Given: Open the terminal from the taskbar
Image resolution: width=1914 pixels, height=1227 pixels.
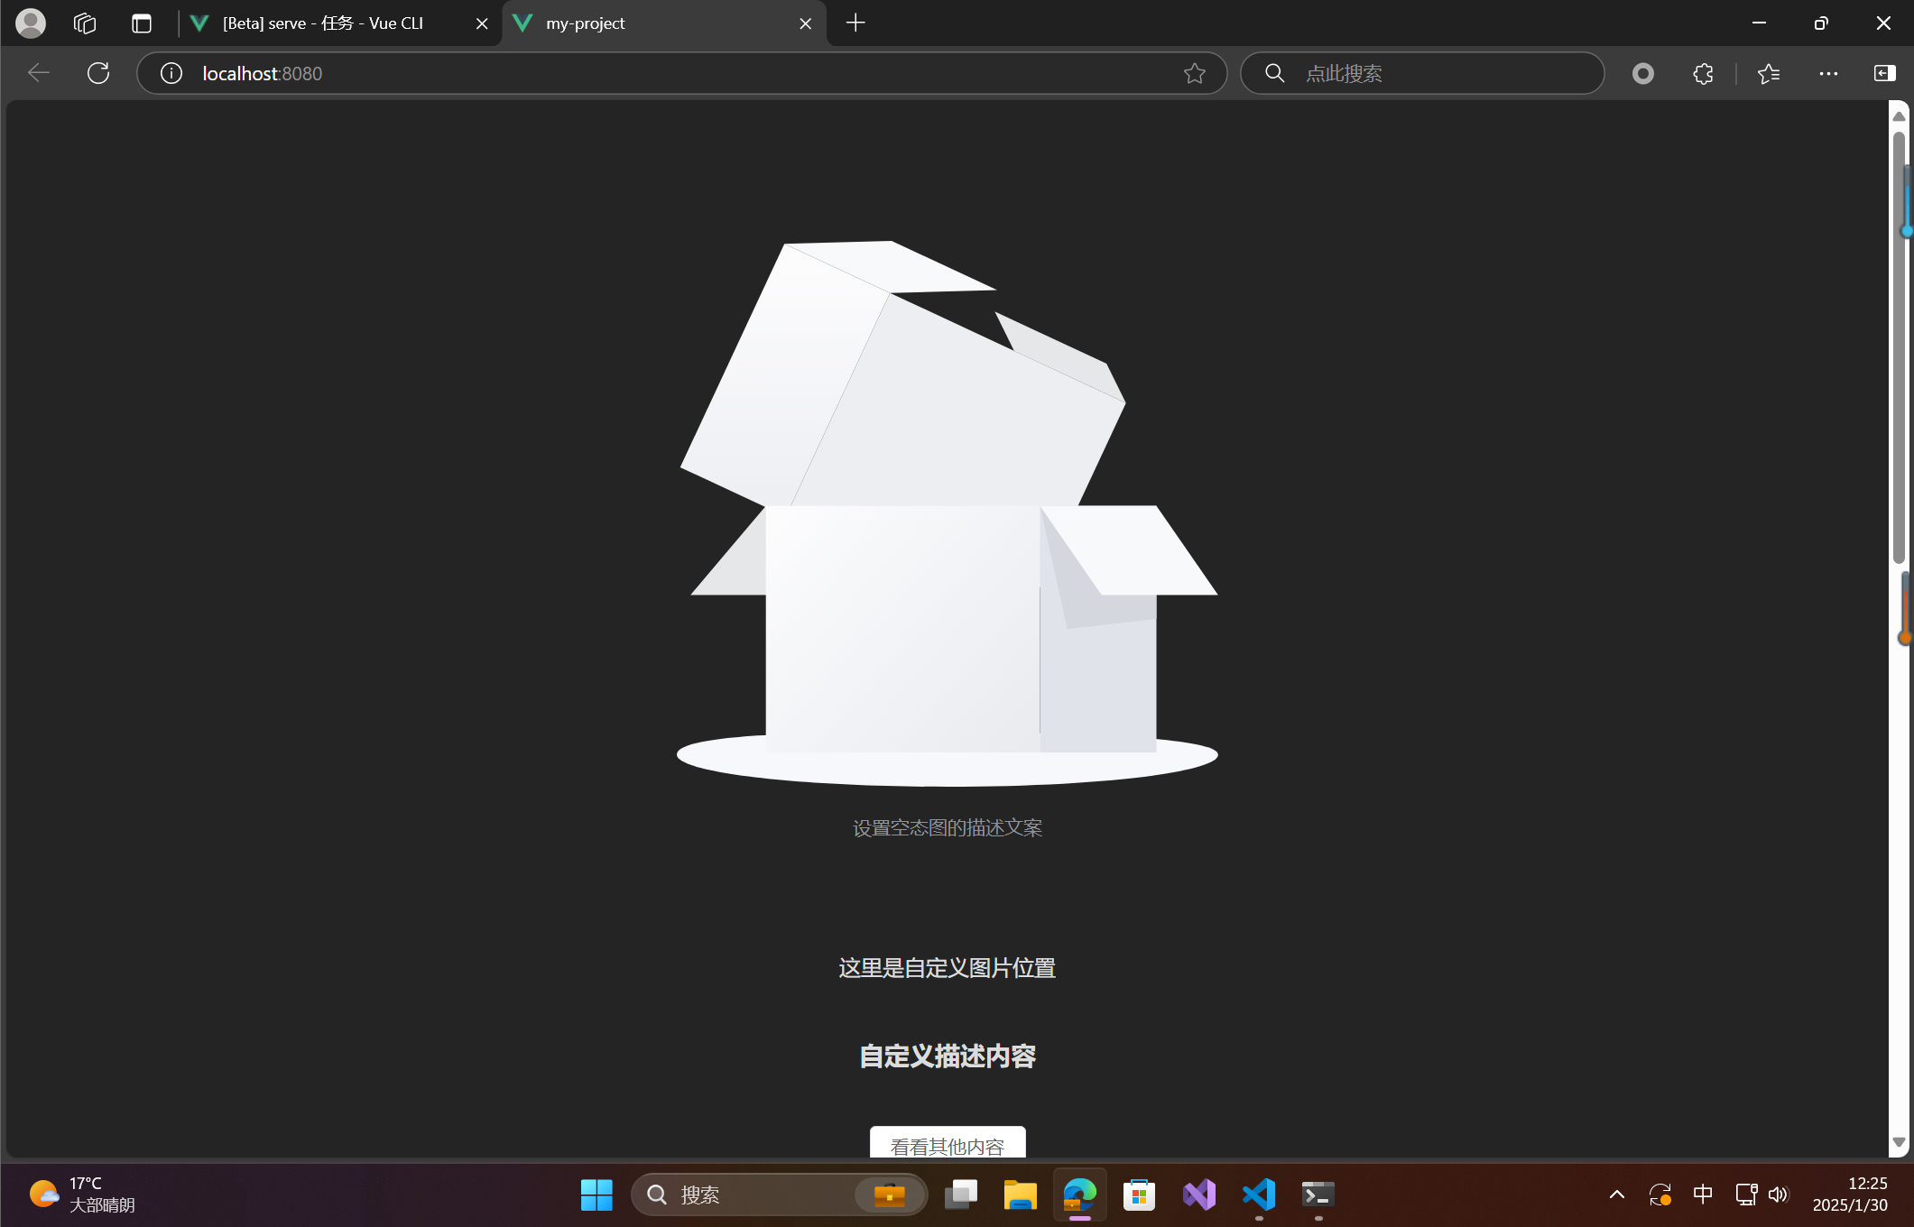Looking at the screenshot, I should [1318, 1195].
